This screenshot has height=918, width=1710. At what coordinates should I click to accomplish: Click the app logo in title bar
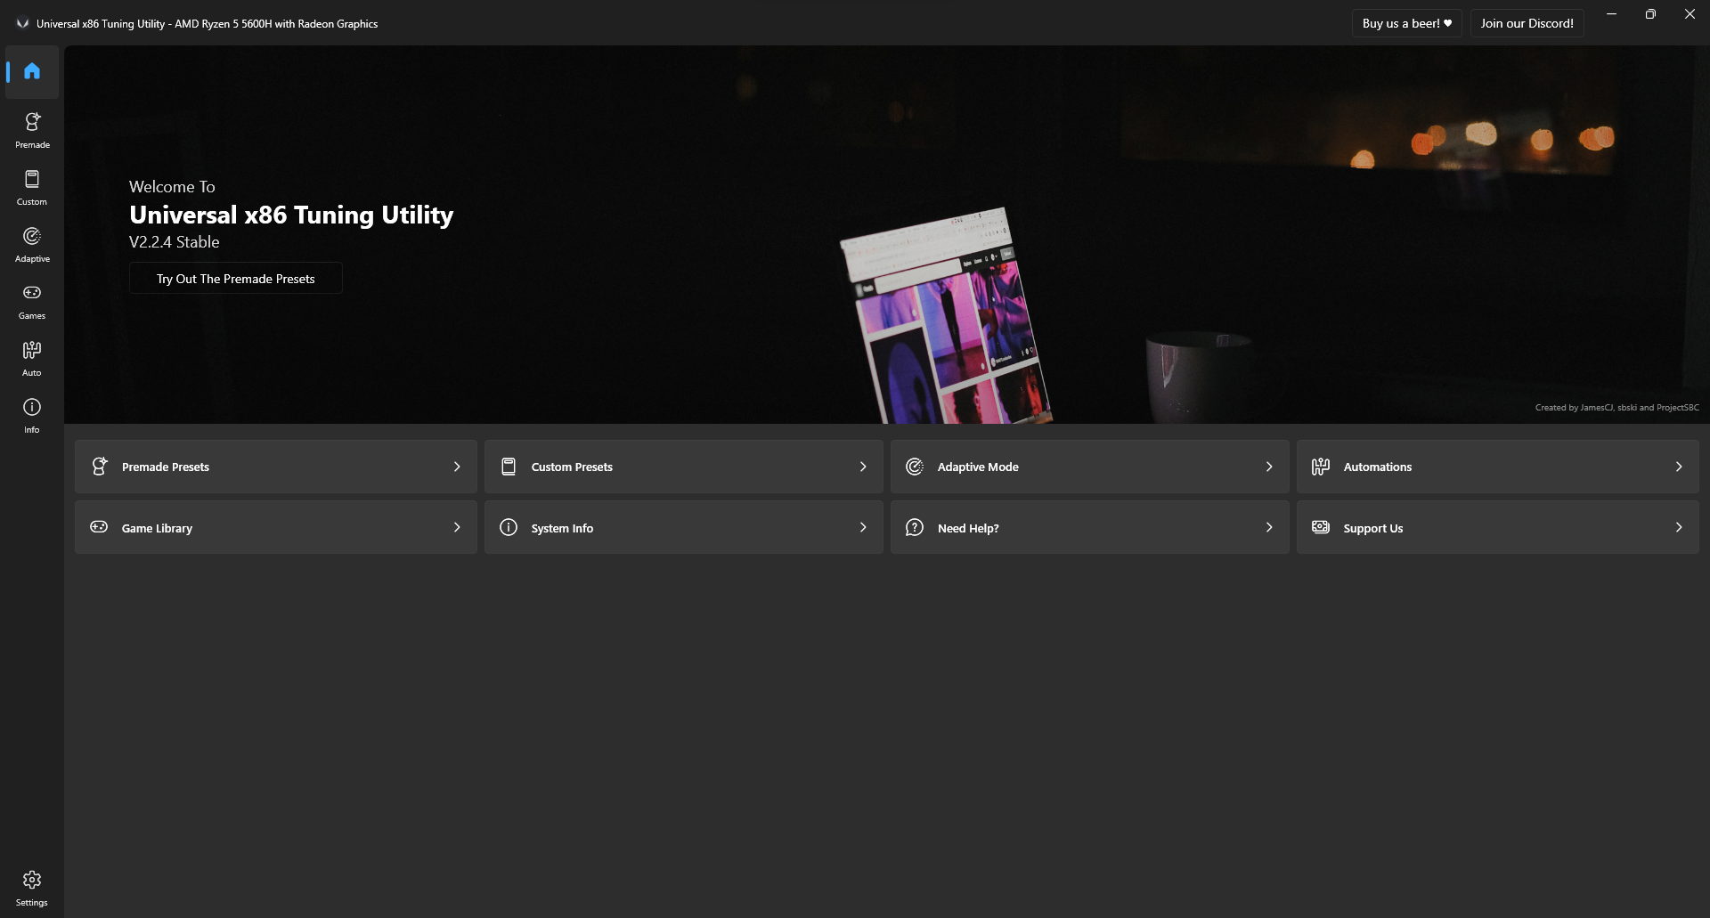point(22,23)
